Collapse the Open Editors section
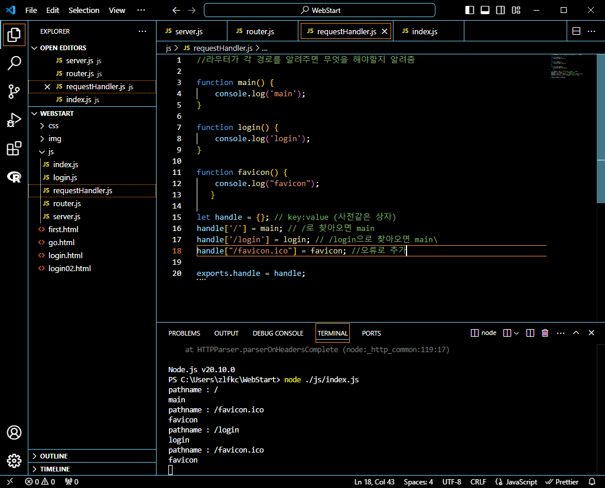 [x=92, y=48]
